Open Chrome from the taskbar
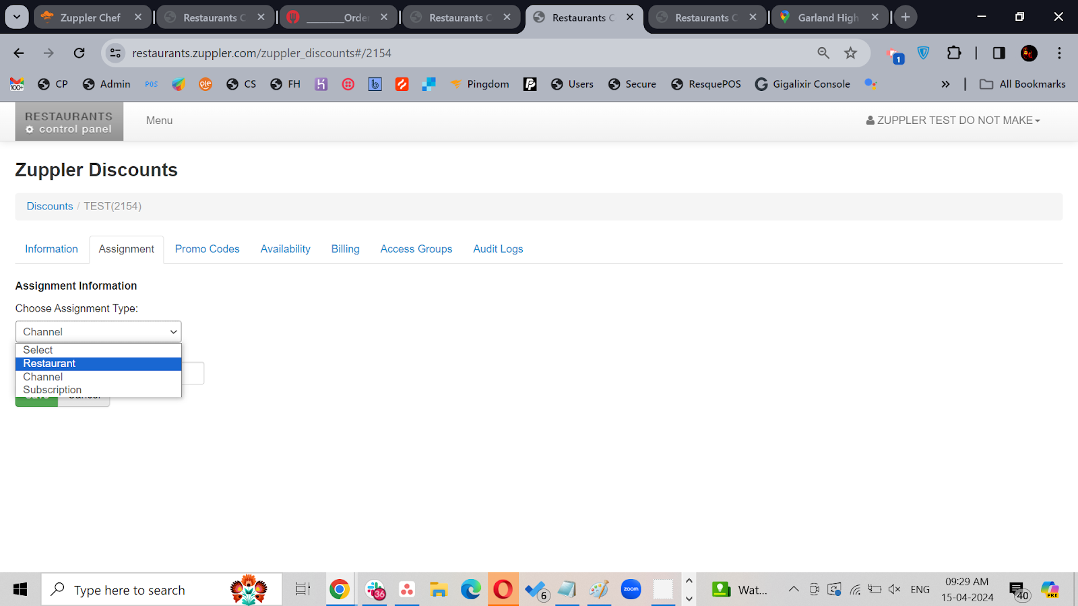Image resolution: width=1078 pixels, height=606 pixels. (x=340, y=590)
